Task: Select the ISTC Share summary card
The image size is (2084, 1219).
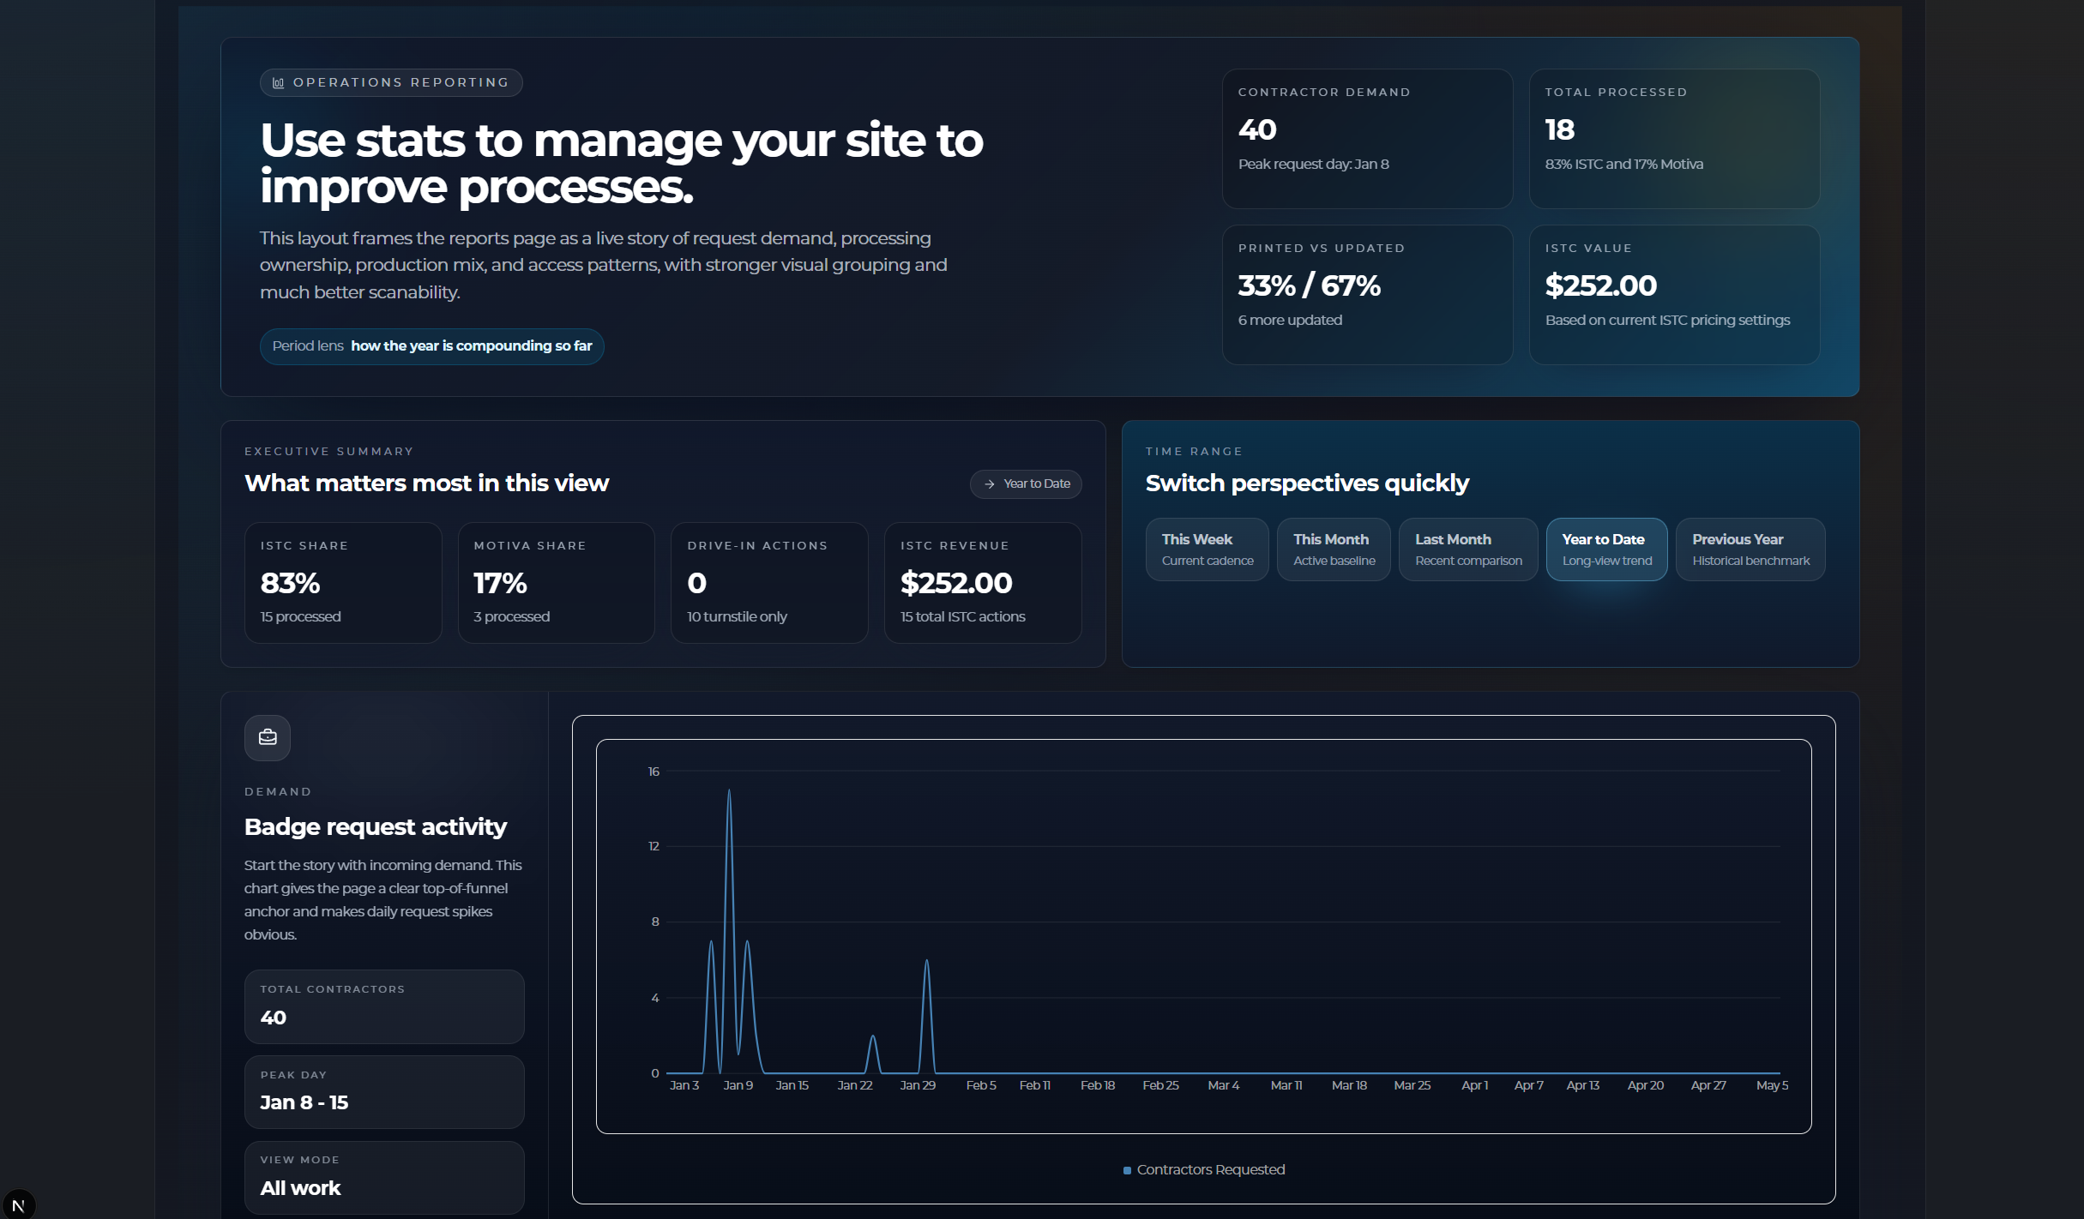Action: (x=343, y=583)
